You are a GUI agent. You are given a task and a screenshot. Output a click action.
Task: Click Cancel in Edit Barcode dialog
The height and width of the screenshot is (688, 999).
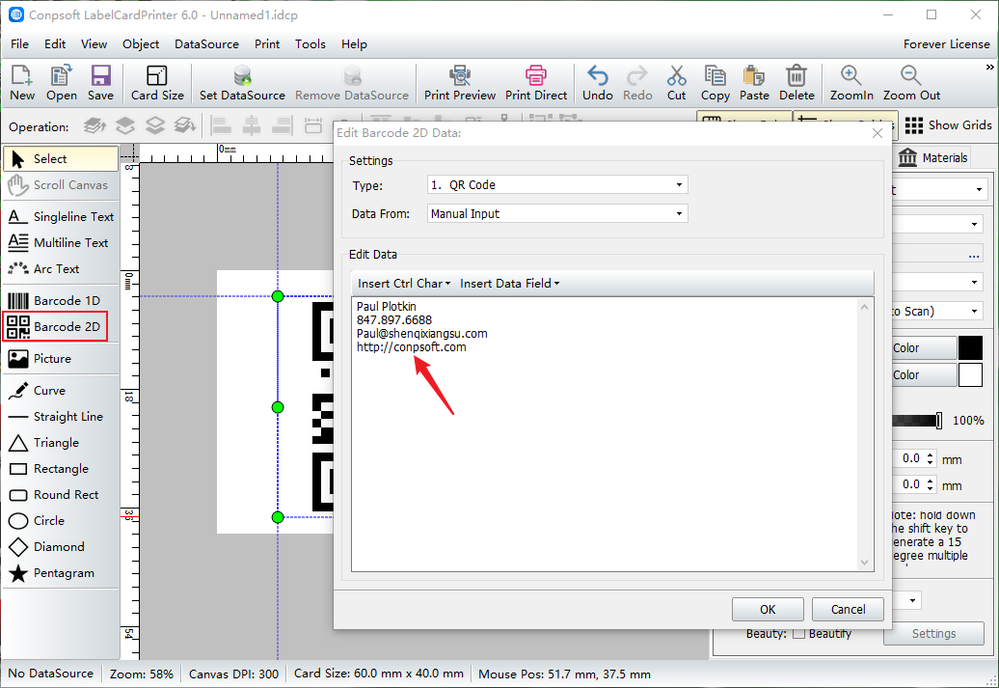848,609
